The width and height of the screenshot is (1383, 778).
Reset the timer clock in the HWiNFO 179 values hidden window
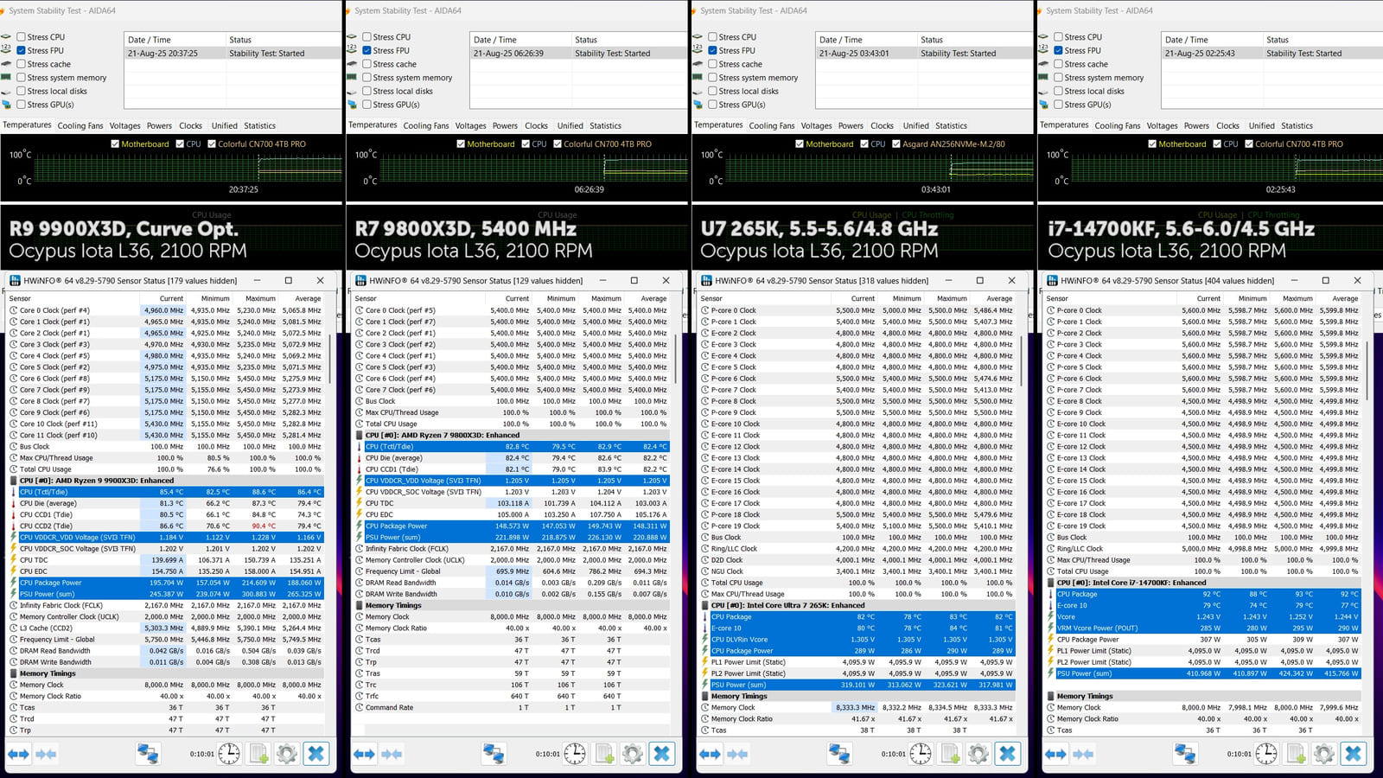(x=229, y=754)
